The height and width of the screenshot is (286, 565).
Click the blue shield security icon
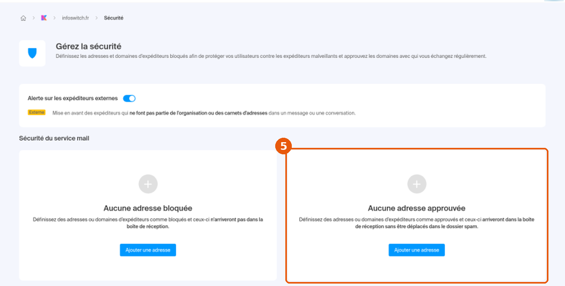(x=32, y=53)
